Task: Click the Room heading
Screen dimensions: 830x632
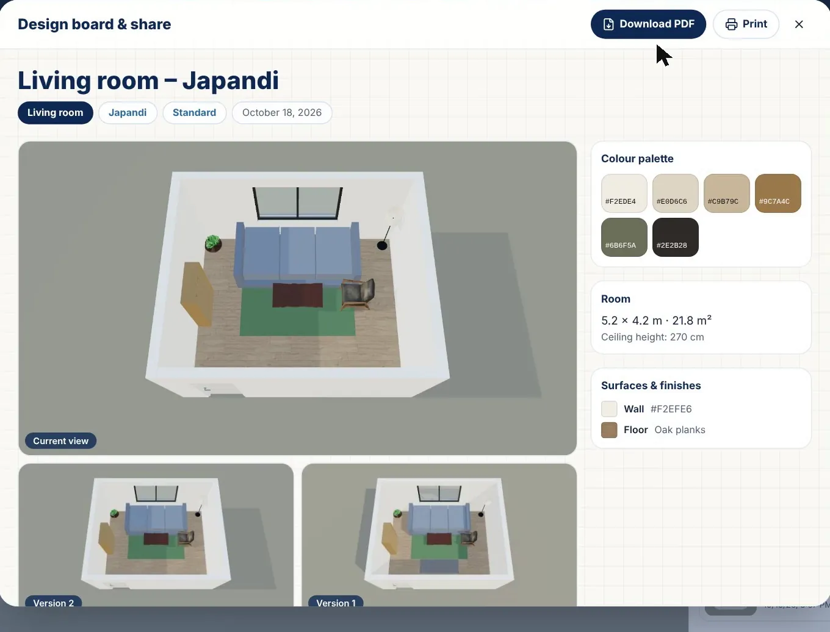Action: click(616, 299)
